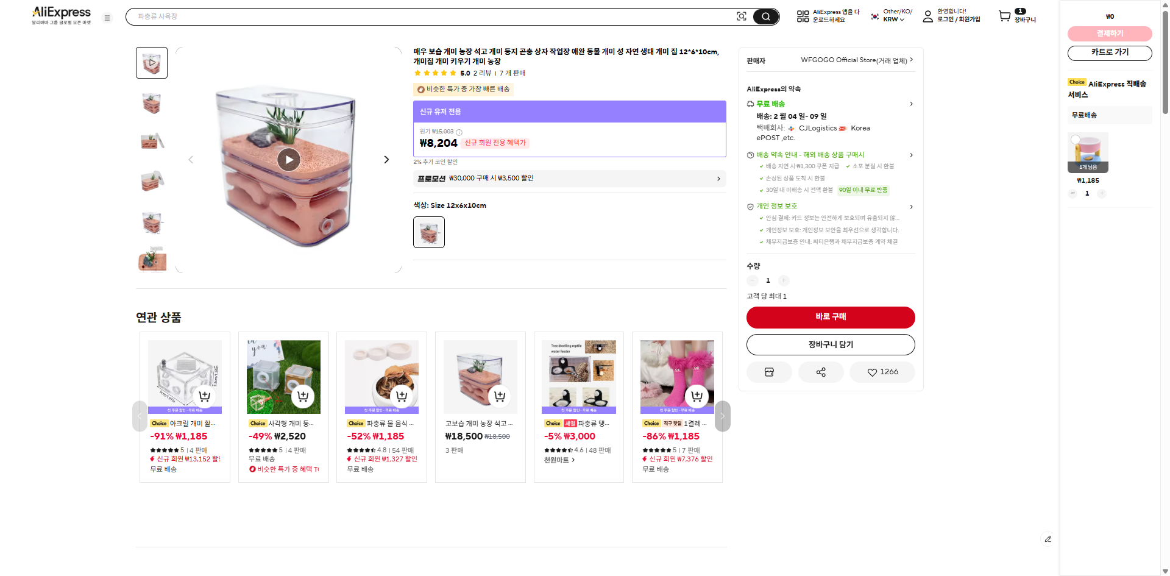Visit store via the shop icon button
Image resolution: width=1170 pixels, height=576 pixels.
[769, 372]
